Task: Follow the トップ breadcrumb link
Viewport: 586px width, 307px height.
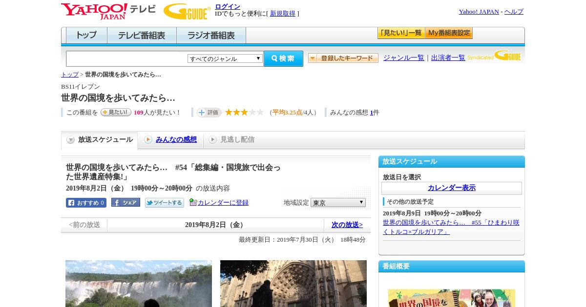Action: click(70, 75)
